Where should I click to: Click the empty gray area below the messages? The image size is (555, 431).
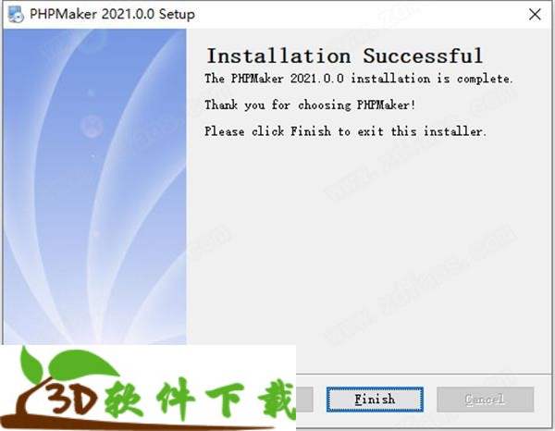click(370, 254)
